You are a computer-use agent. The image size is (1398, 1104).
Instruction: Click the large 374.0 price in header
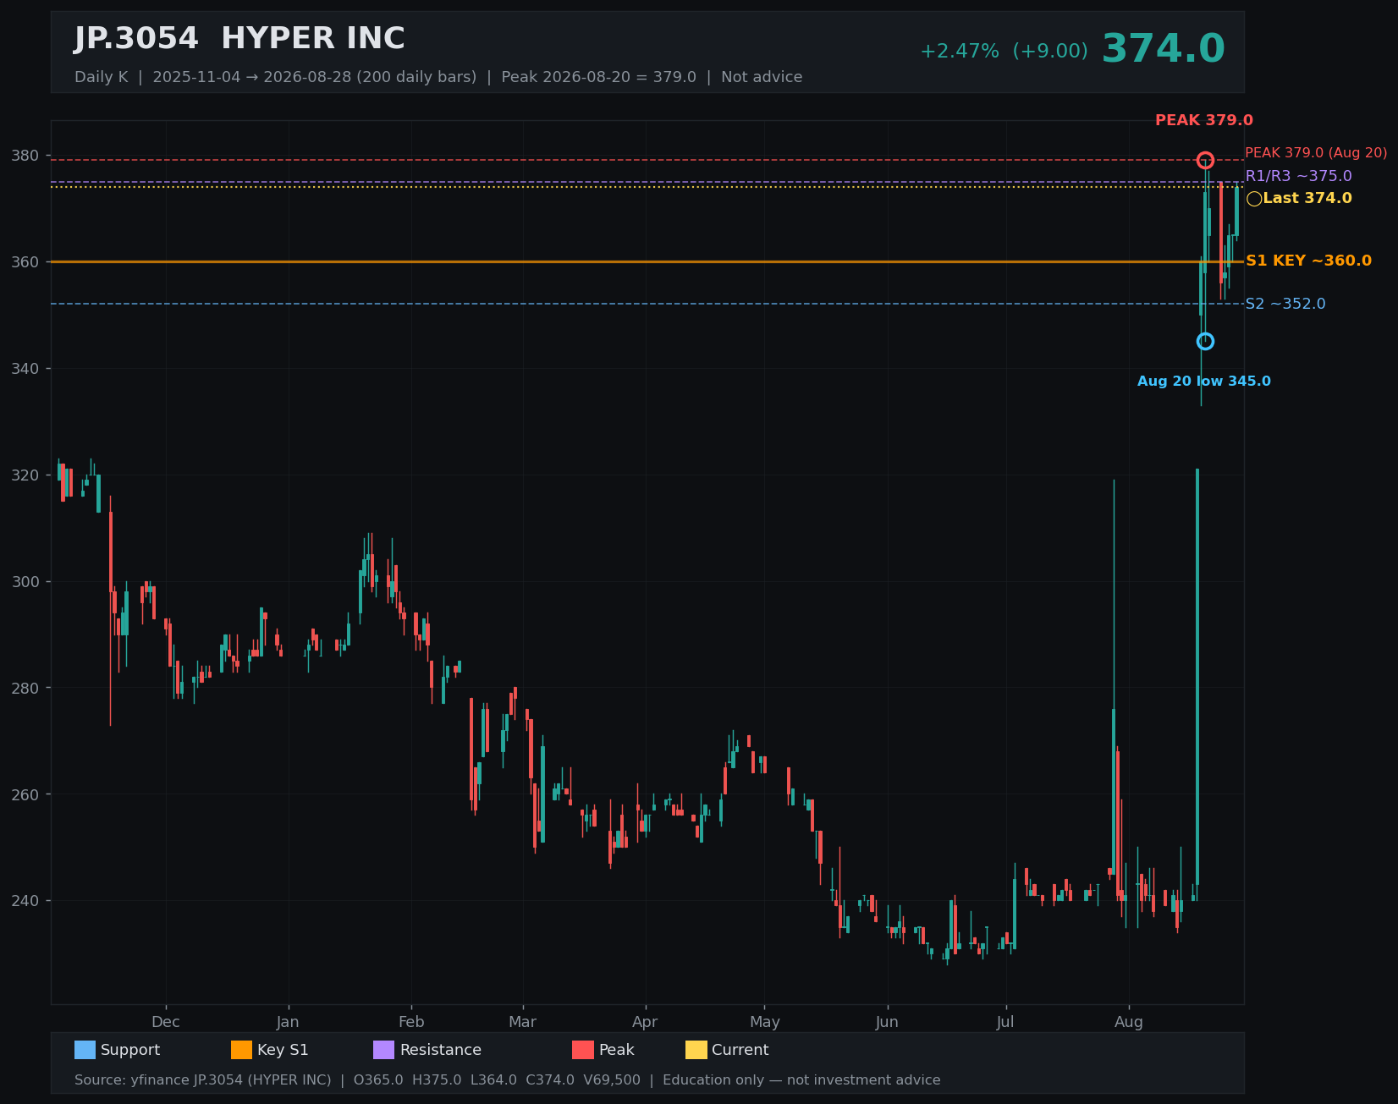tap(1163, 49)
